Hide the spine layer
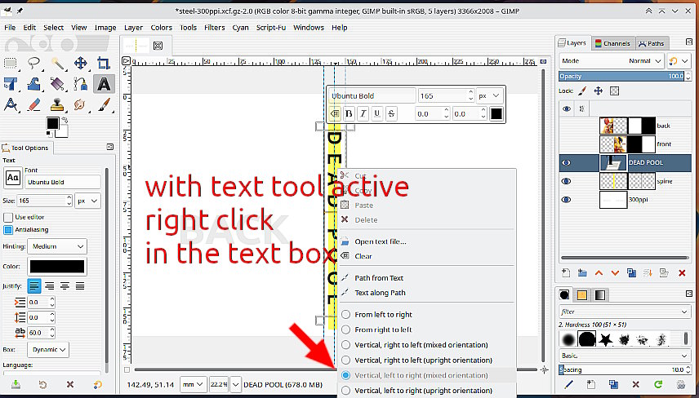The image size is (699, 398). click(x=566, y=181)
